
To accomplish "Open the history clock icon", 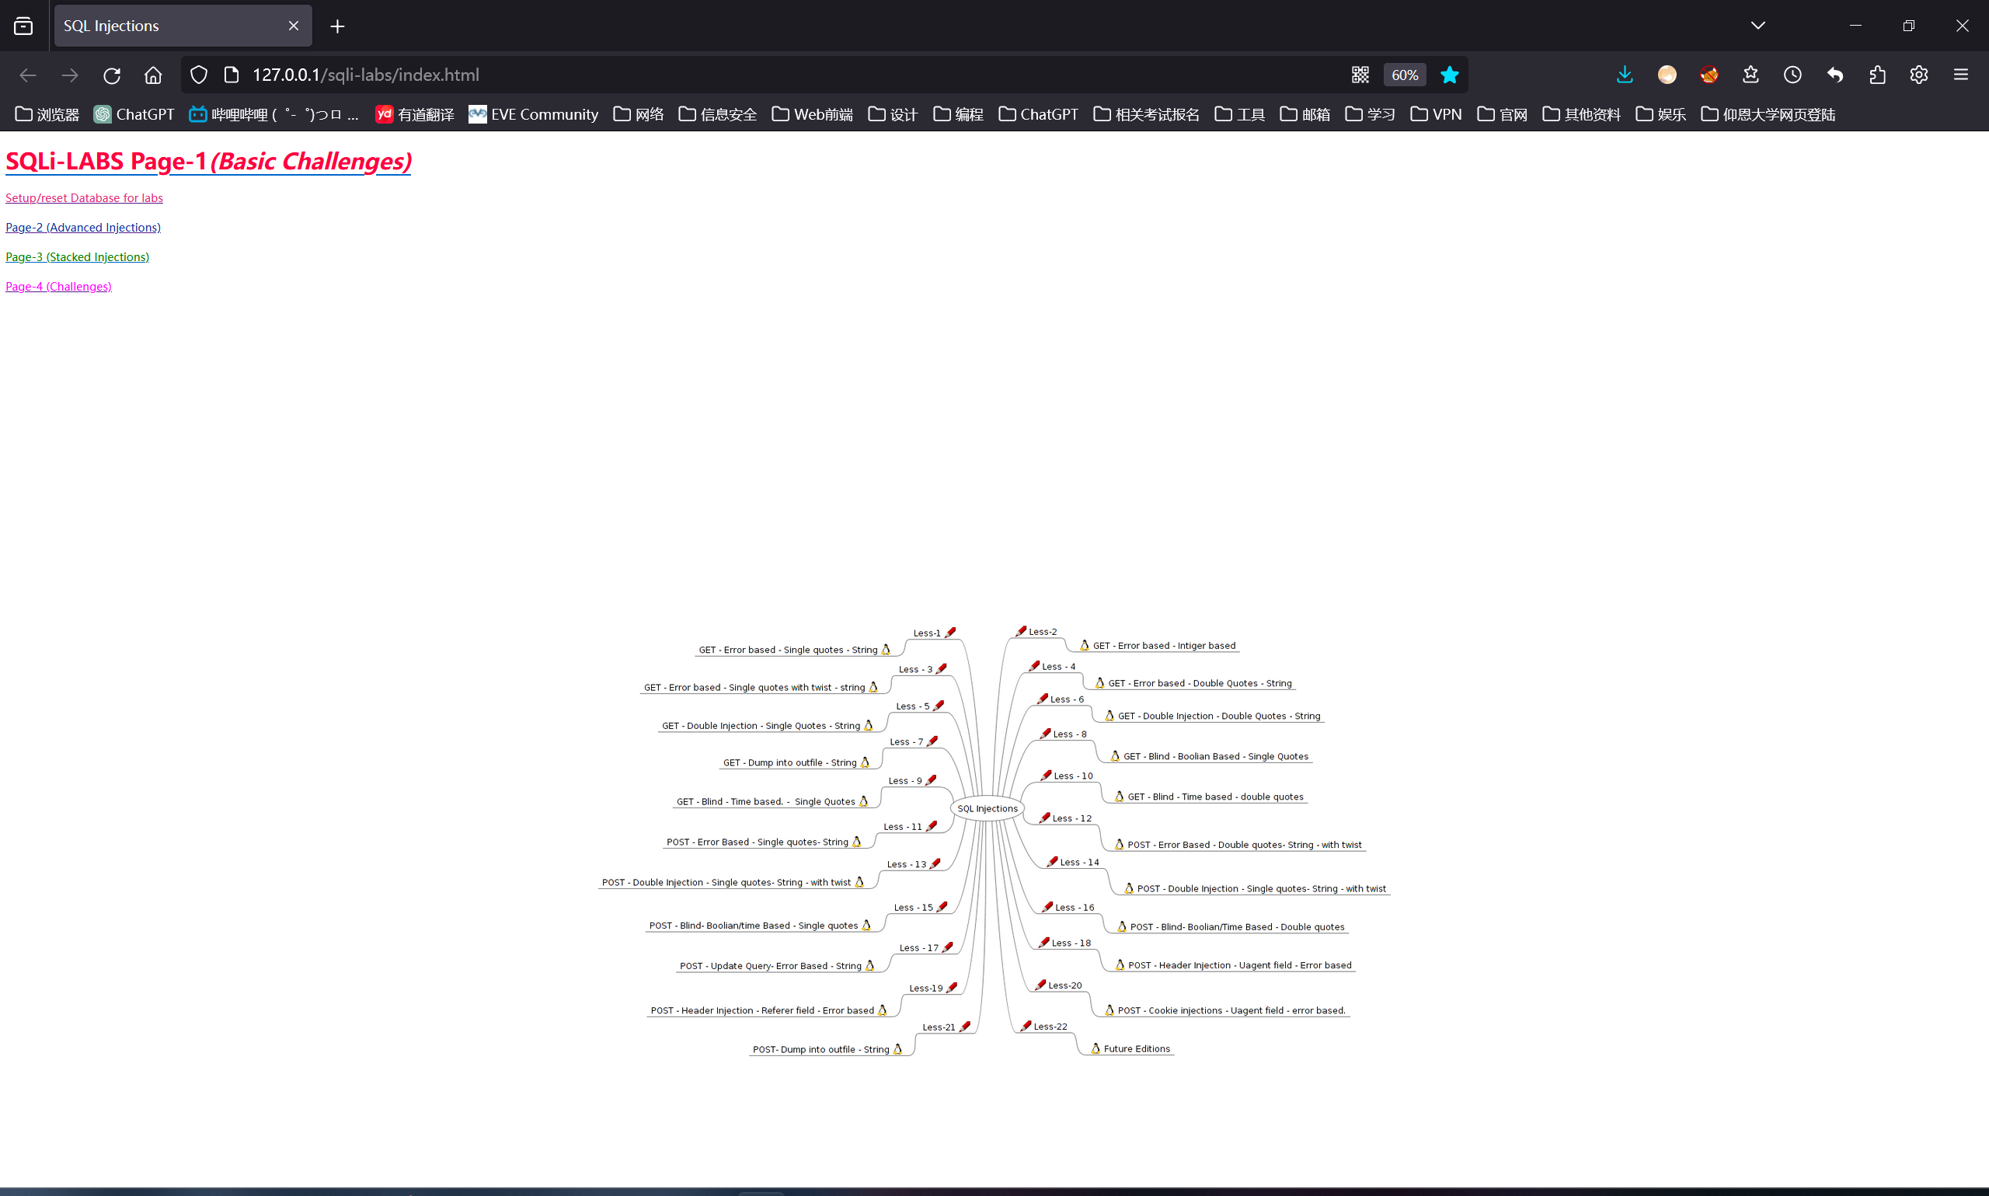I will coord(1792,75).
